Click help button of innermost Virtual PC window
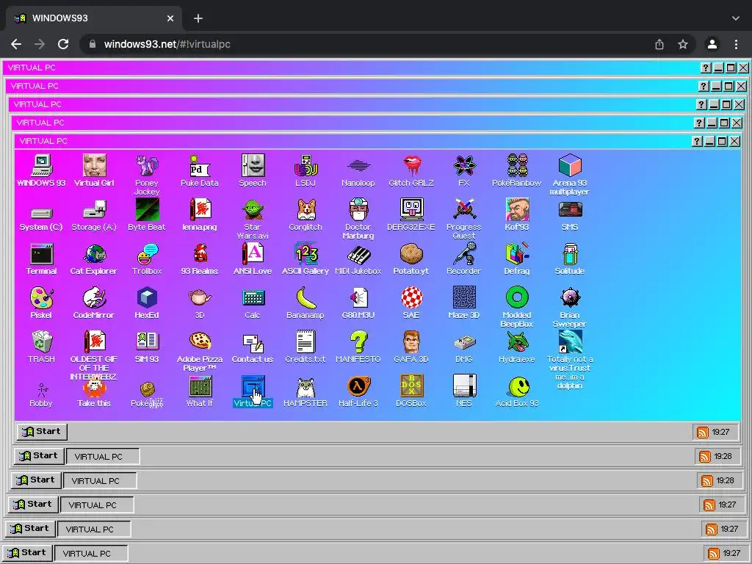The image size is (752, 564). 697,141
